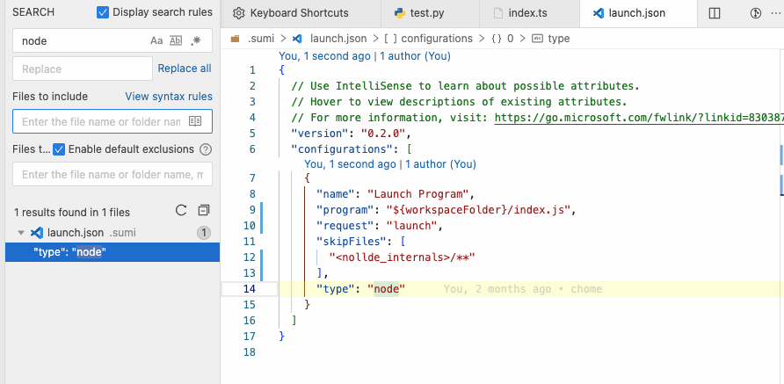Click the "${workspaceFolder}/index.js" value
Viewport: 784px width, 384px height.
[478, 209]
